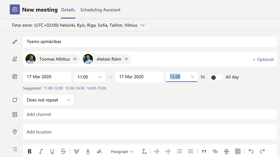Expand the time zone dropdown

coord(142,25)
